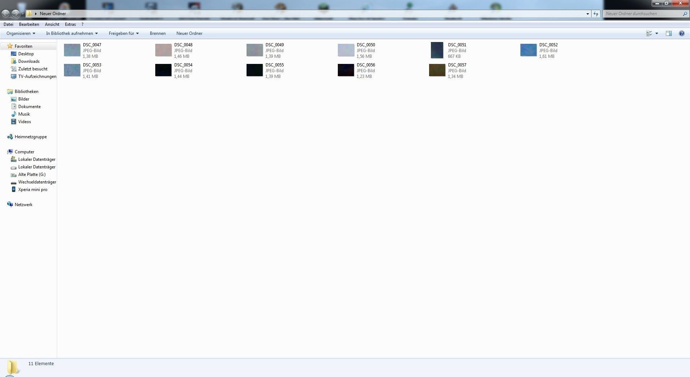Select Wechseldatenträger drive
This screenshot has width=690, height=377.
pos(37,182)
